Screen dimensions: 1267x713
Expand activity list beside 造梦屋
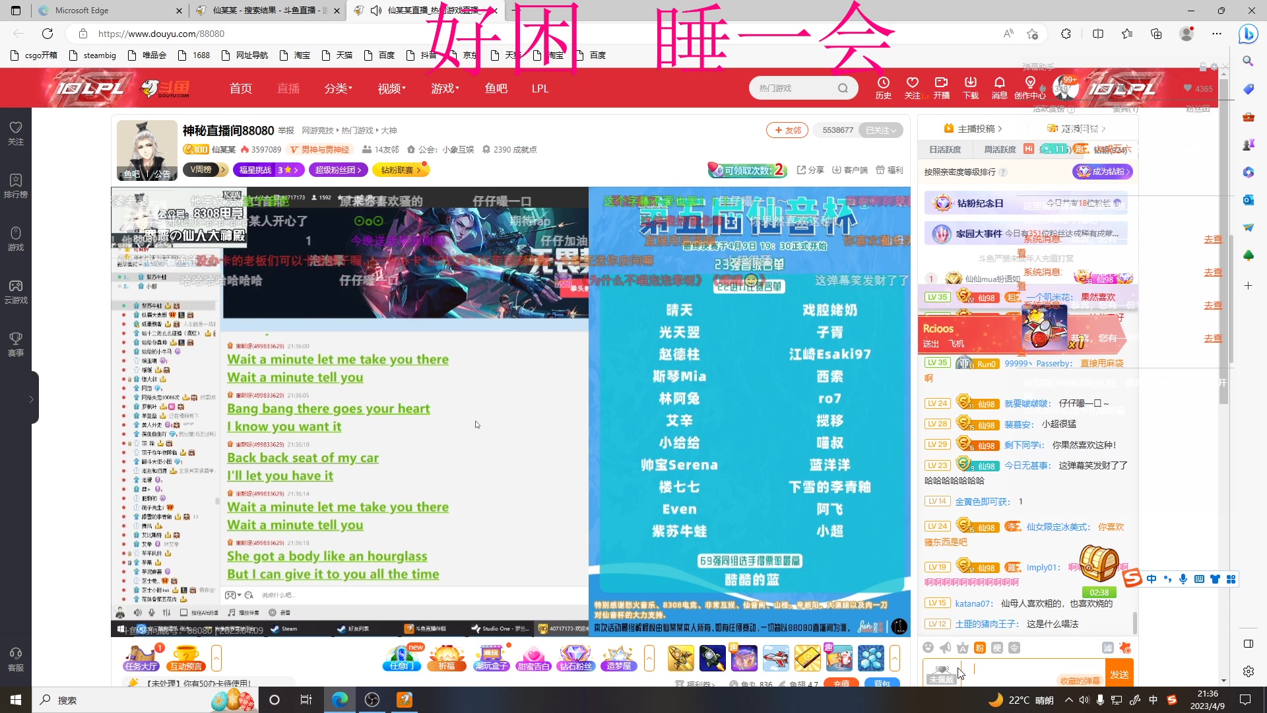pos(649,658)
